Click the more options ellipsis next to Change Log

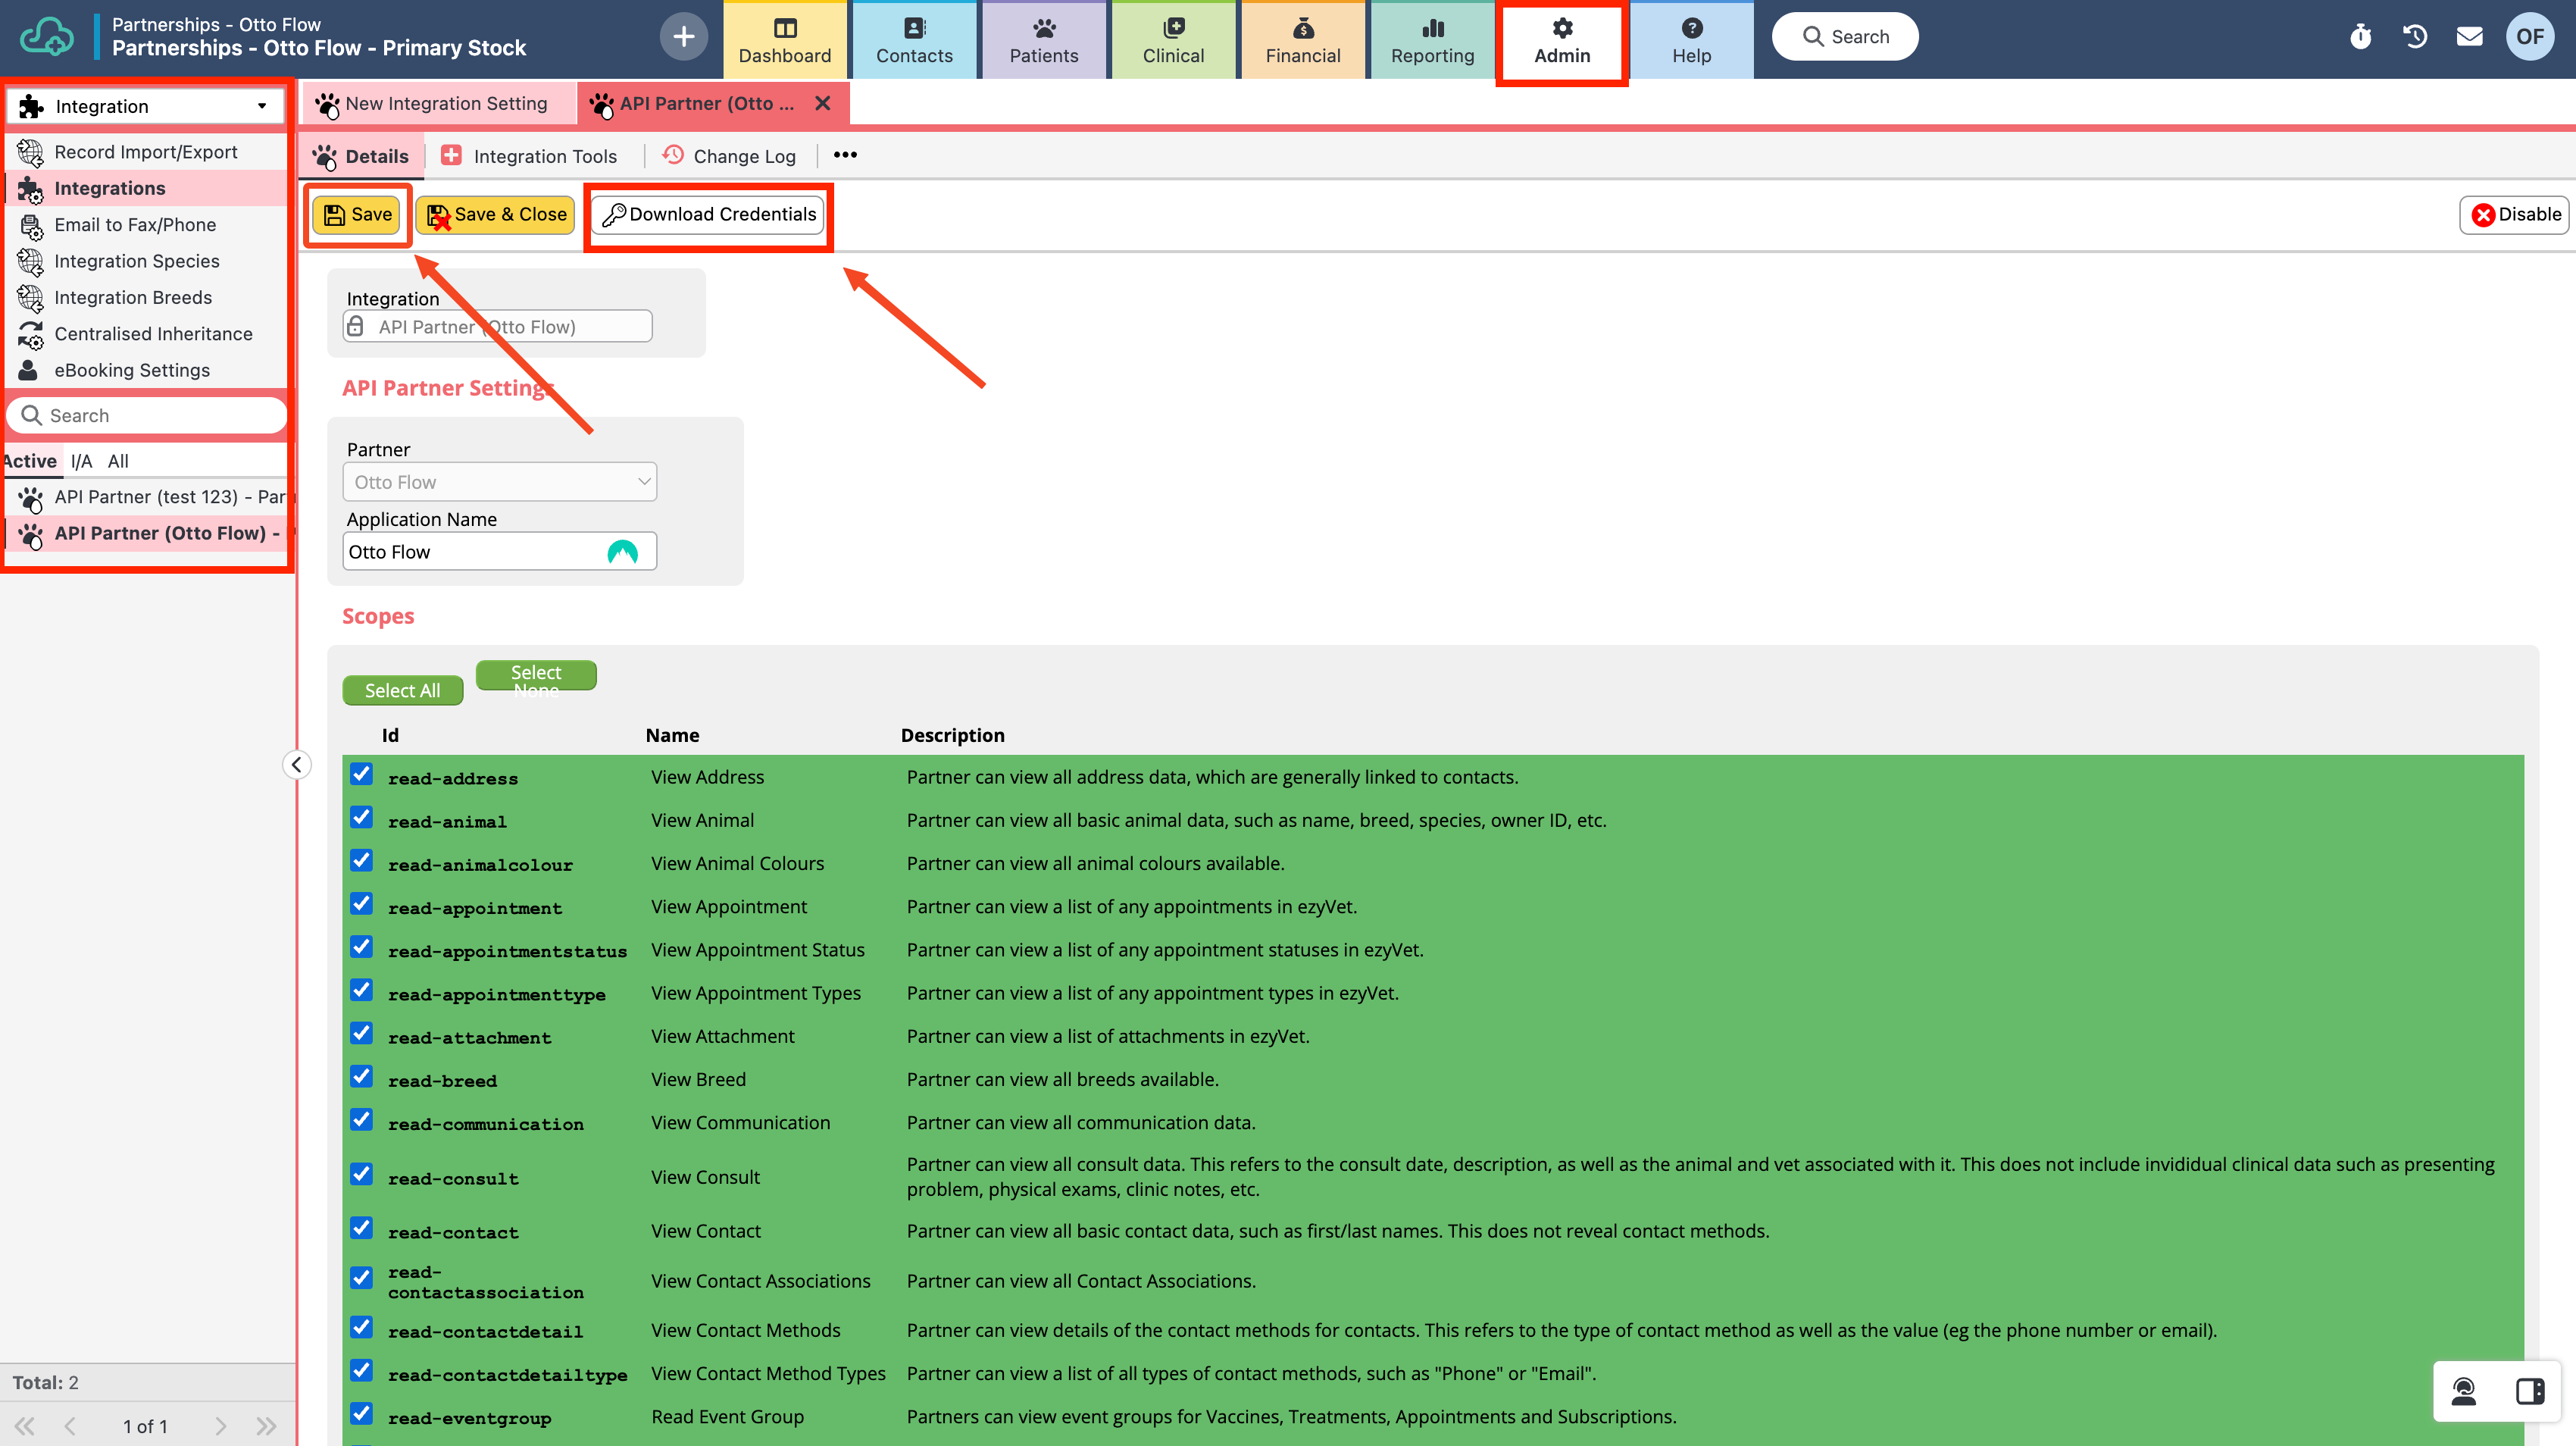pos(845,155)
